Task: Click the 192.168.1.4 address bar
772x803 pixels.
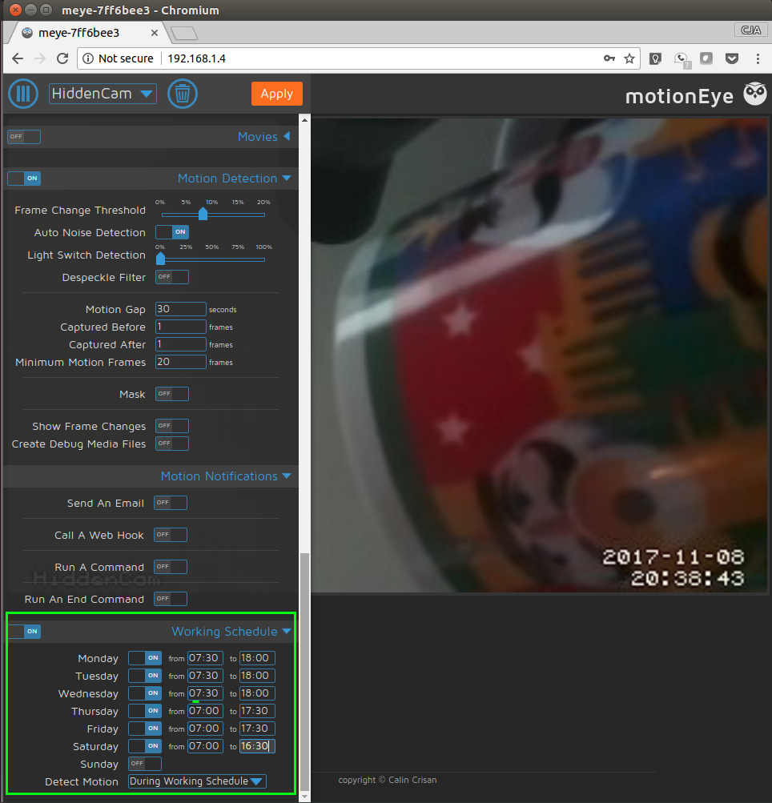Action: tap(359, 58)
